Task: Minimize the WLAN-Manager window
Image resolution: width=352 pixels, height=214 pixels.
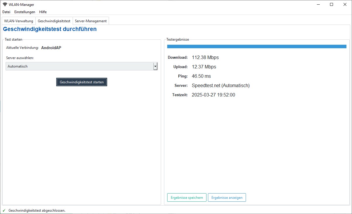Action: 318,4
